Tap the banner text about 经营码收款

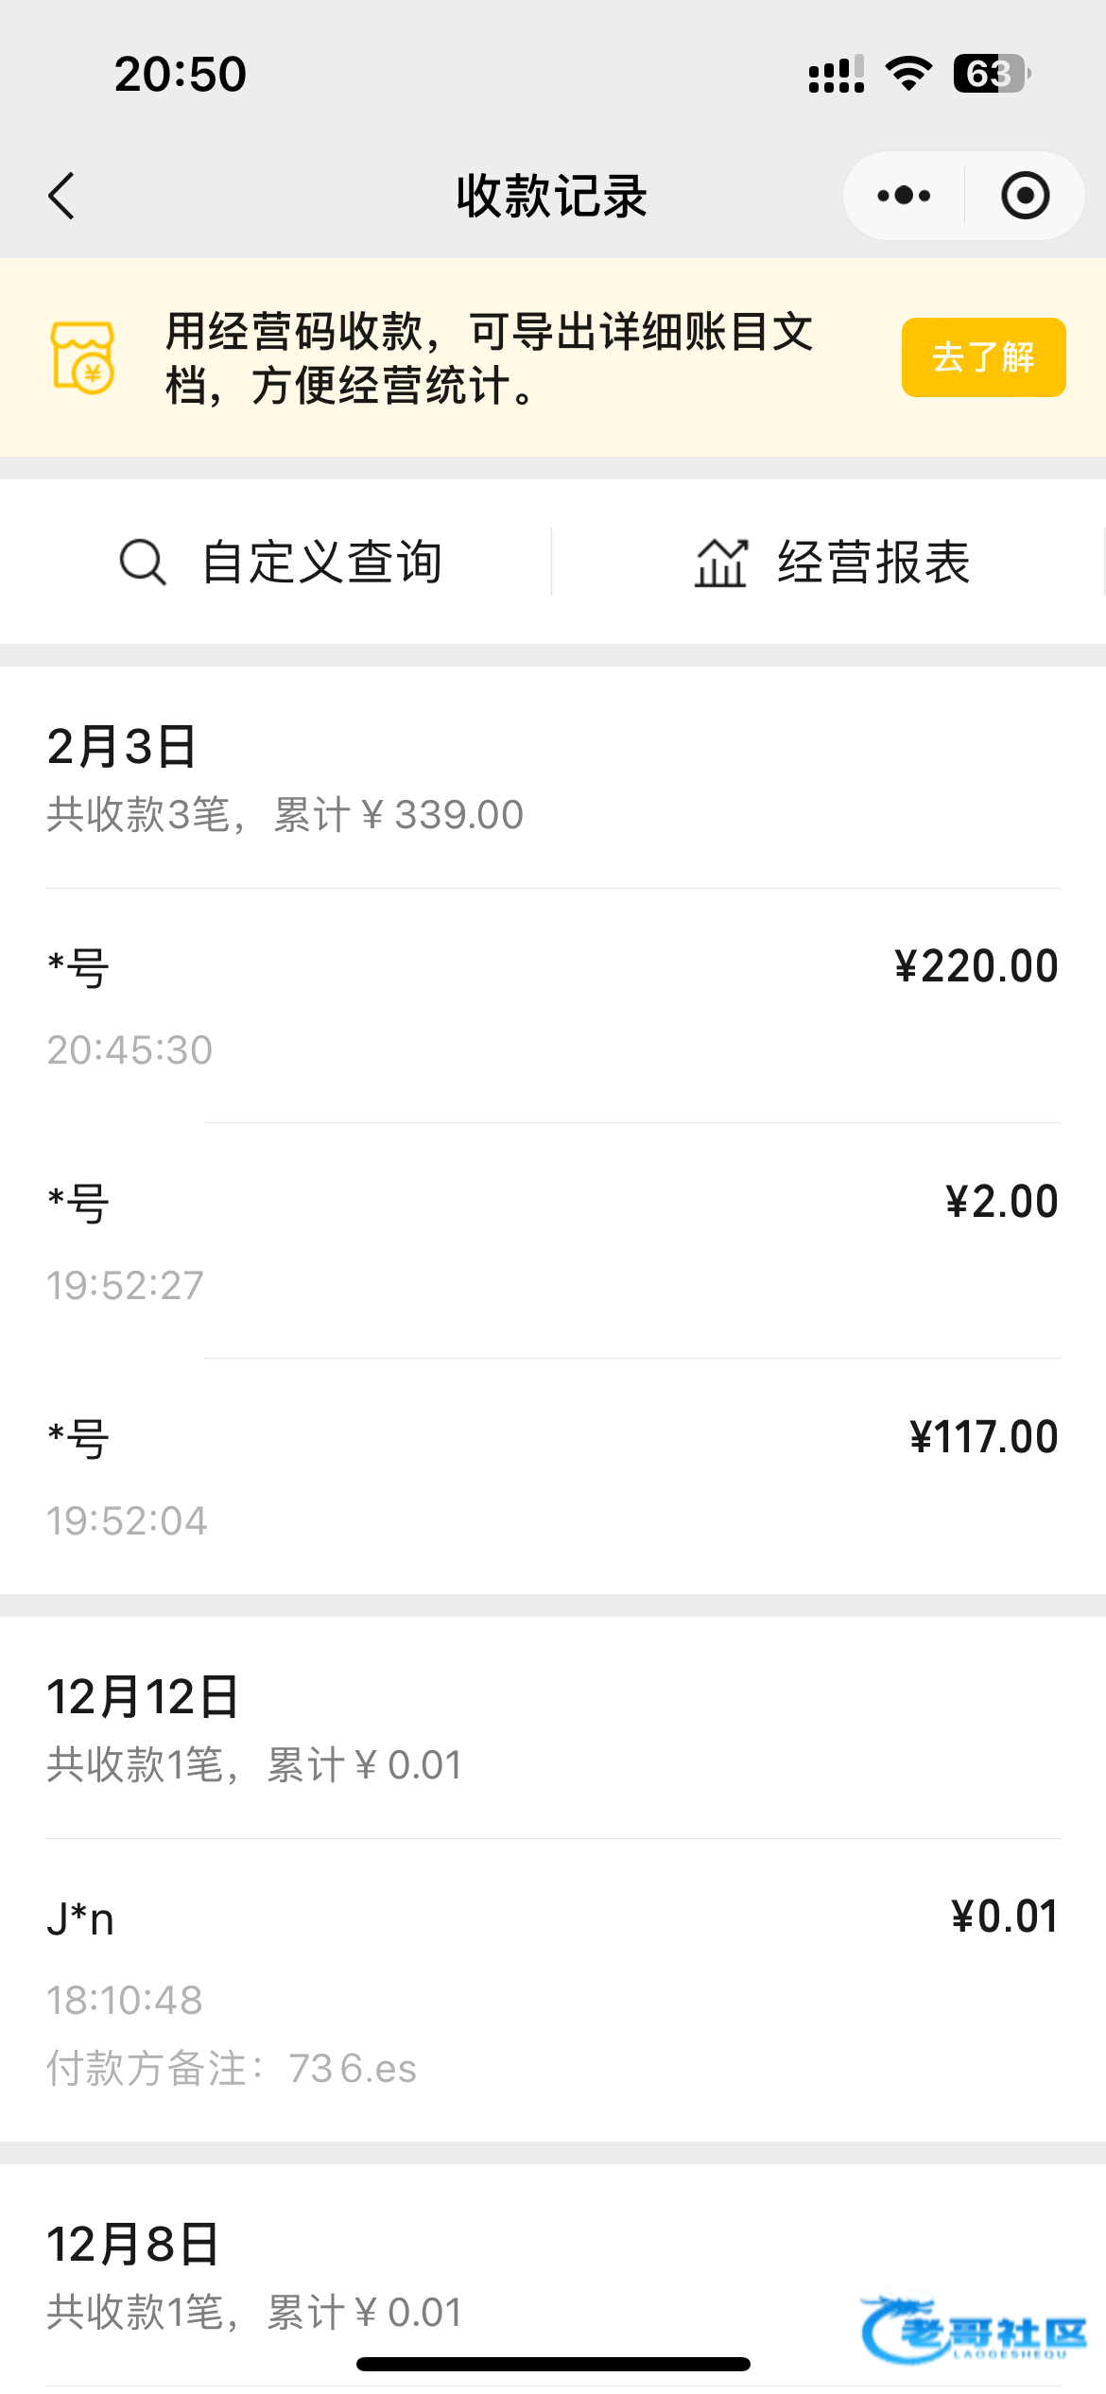point(490,357)
